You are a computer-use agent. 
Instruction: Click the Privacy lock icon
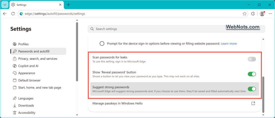tap(15, 59)
